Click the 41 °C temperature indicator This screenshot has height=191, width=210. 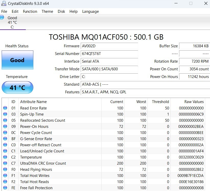coord(17,87)
